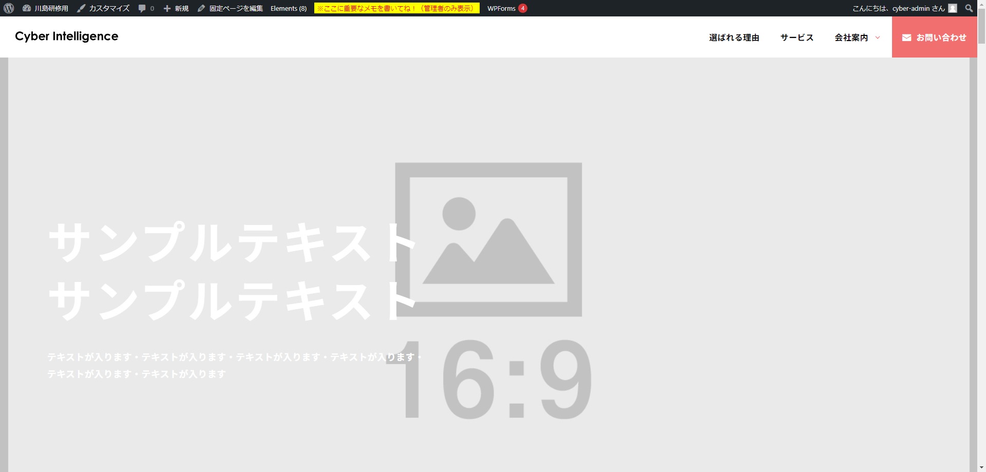Click the WordPress logo icon
Screen dimensions: 986x472
[x=9, y=8]
